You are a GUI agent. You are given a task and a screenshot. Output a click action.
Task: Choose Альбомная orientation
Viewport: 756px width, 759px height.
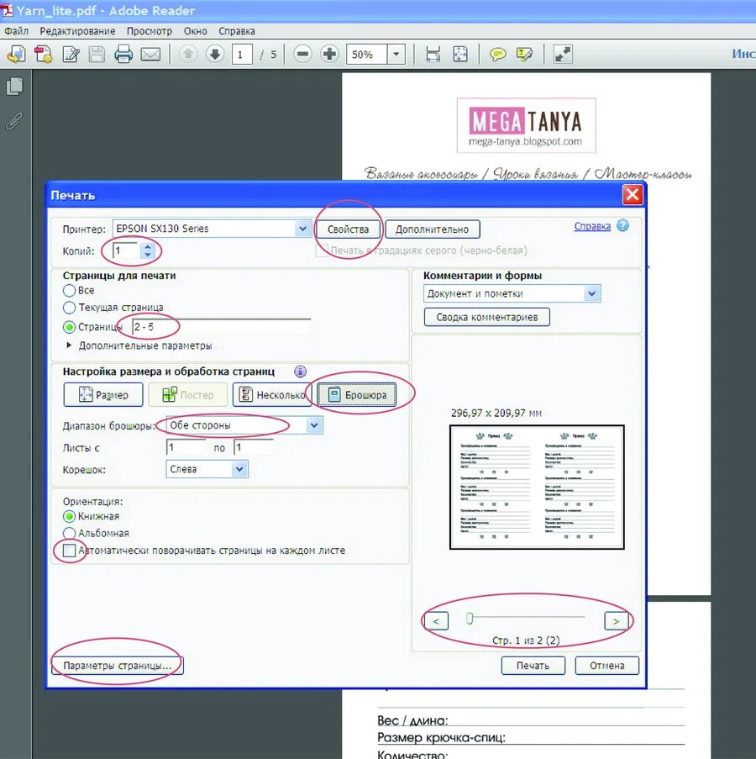tap(69, 534)
